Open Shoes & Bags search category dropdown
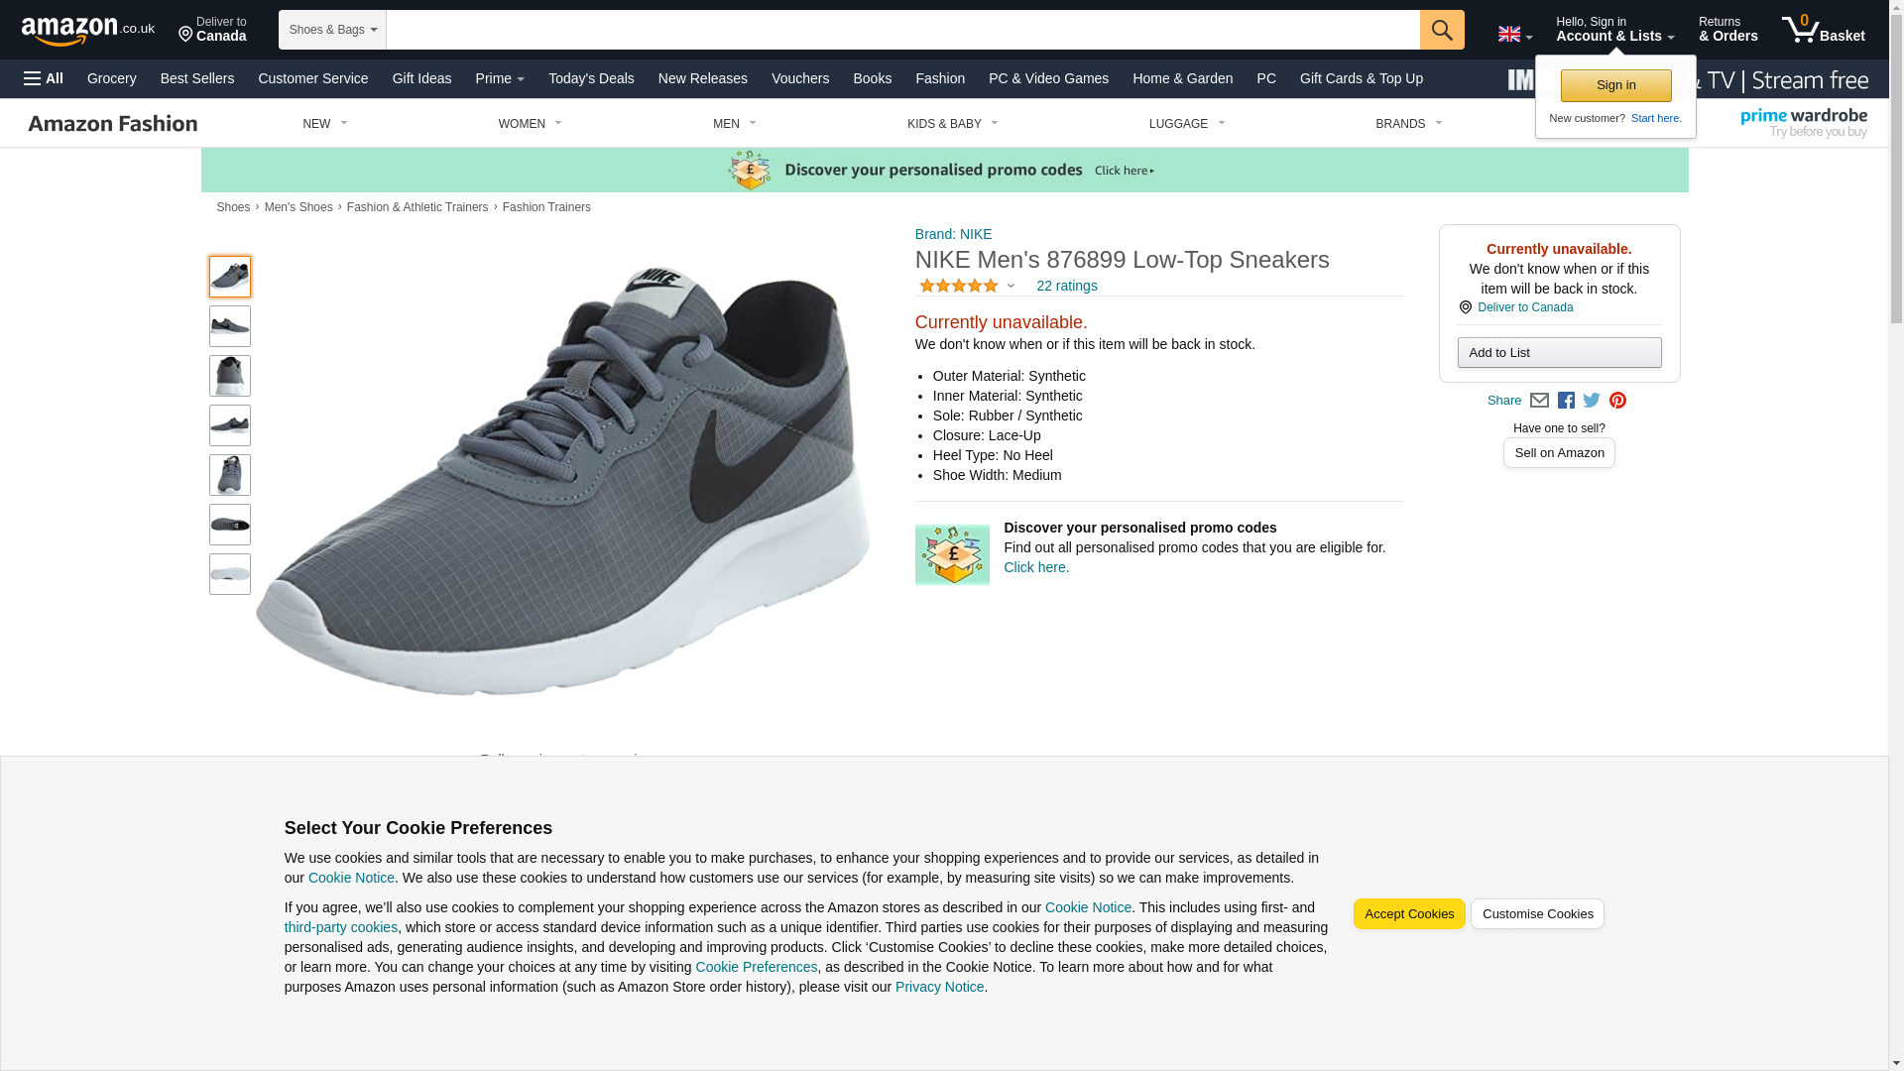This screenshot has height=1071, width=1904. pyautogui.click(x=332, y=30)
